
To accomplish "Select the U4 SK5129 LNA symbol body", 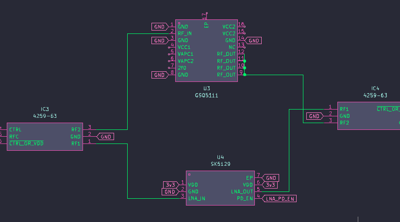I will tap(220, 189).
